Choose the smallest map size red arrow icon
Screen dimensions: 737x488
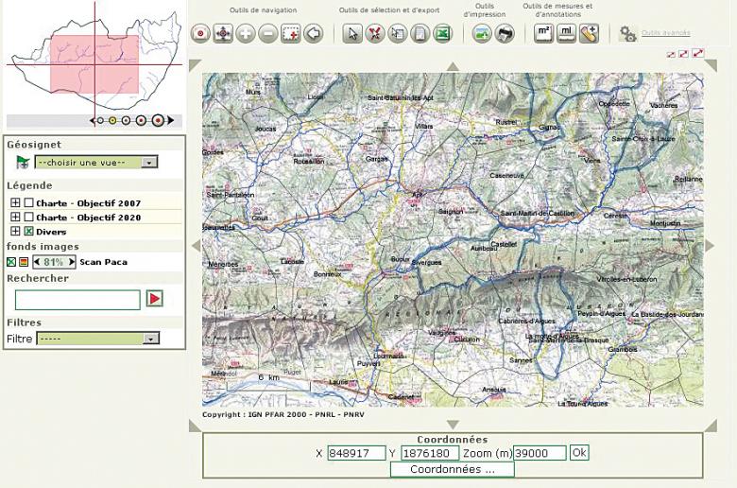tap(671, 55)
